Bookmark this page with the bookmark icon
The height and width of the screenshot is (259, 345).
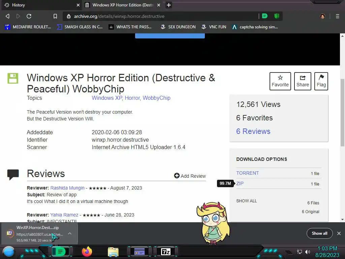click(55, 16)
